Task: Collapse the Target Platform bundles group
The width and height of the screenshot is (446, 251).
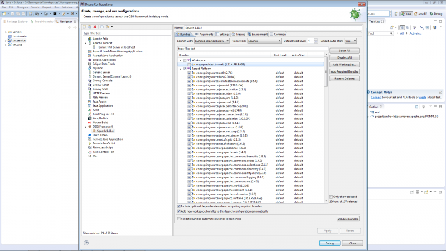Action: click(180, 69)
